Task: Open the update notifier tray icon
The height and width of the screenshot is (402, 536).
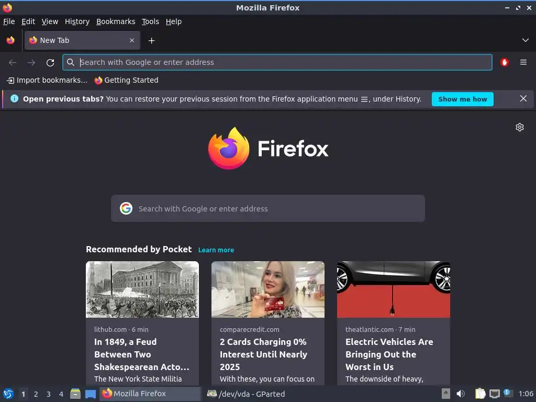Action: 508,393
